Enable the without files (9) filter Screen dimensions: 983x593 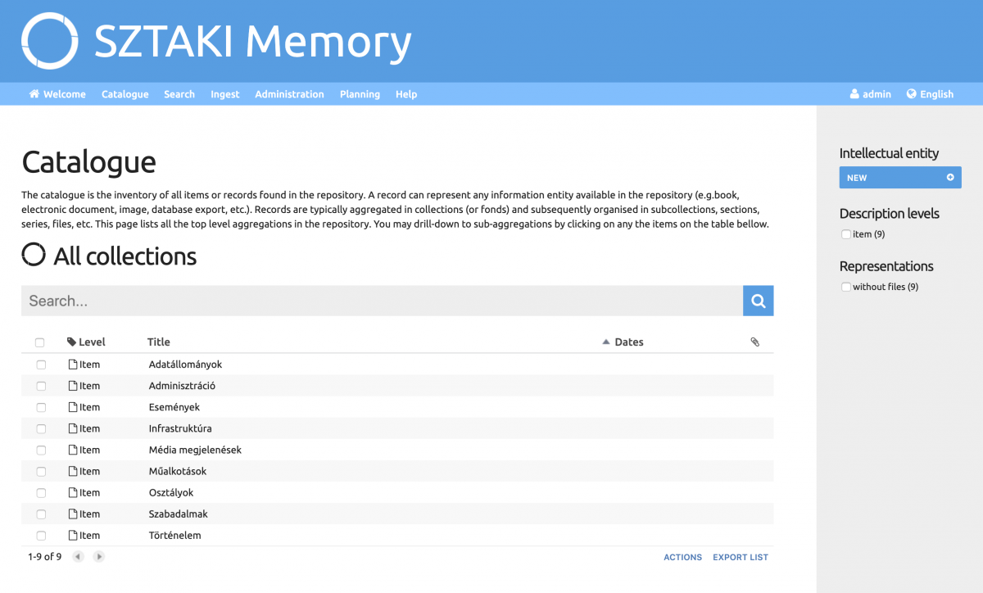[846, 287]
